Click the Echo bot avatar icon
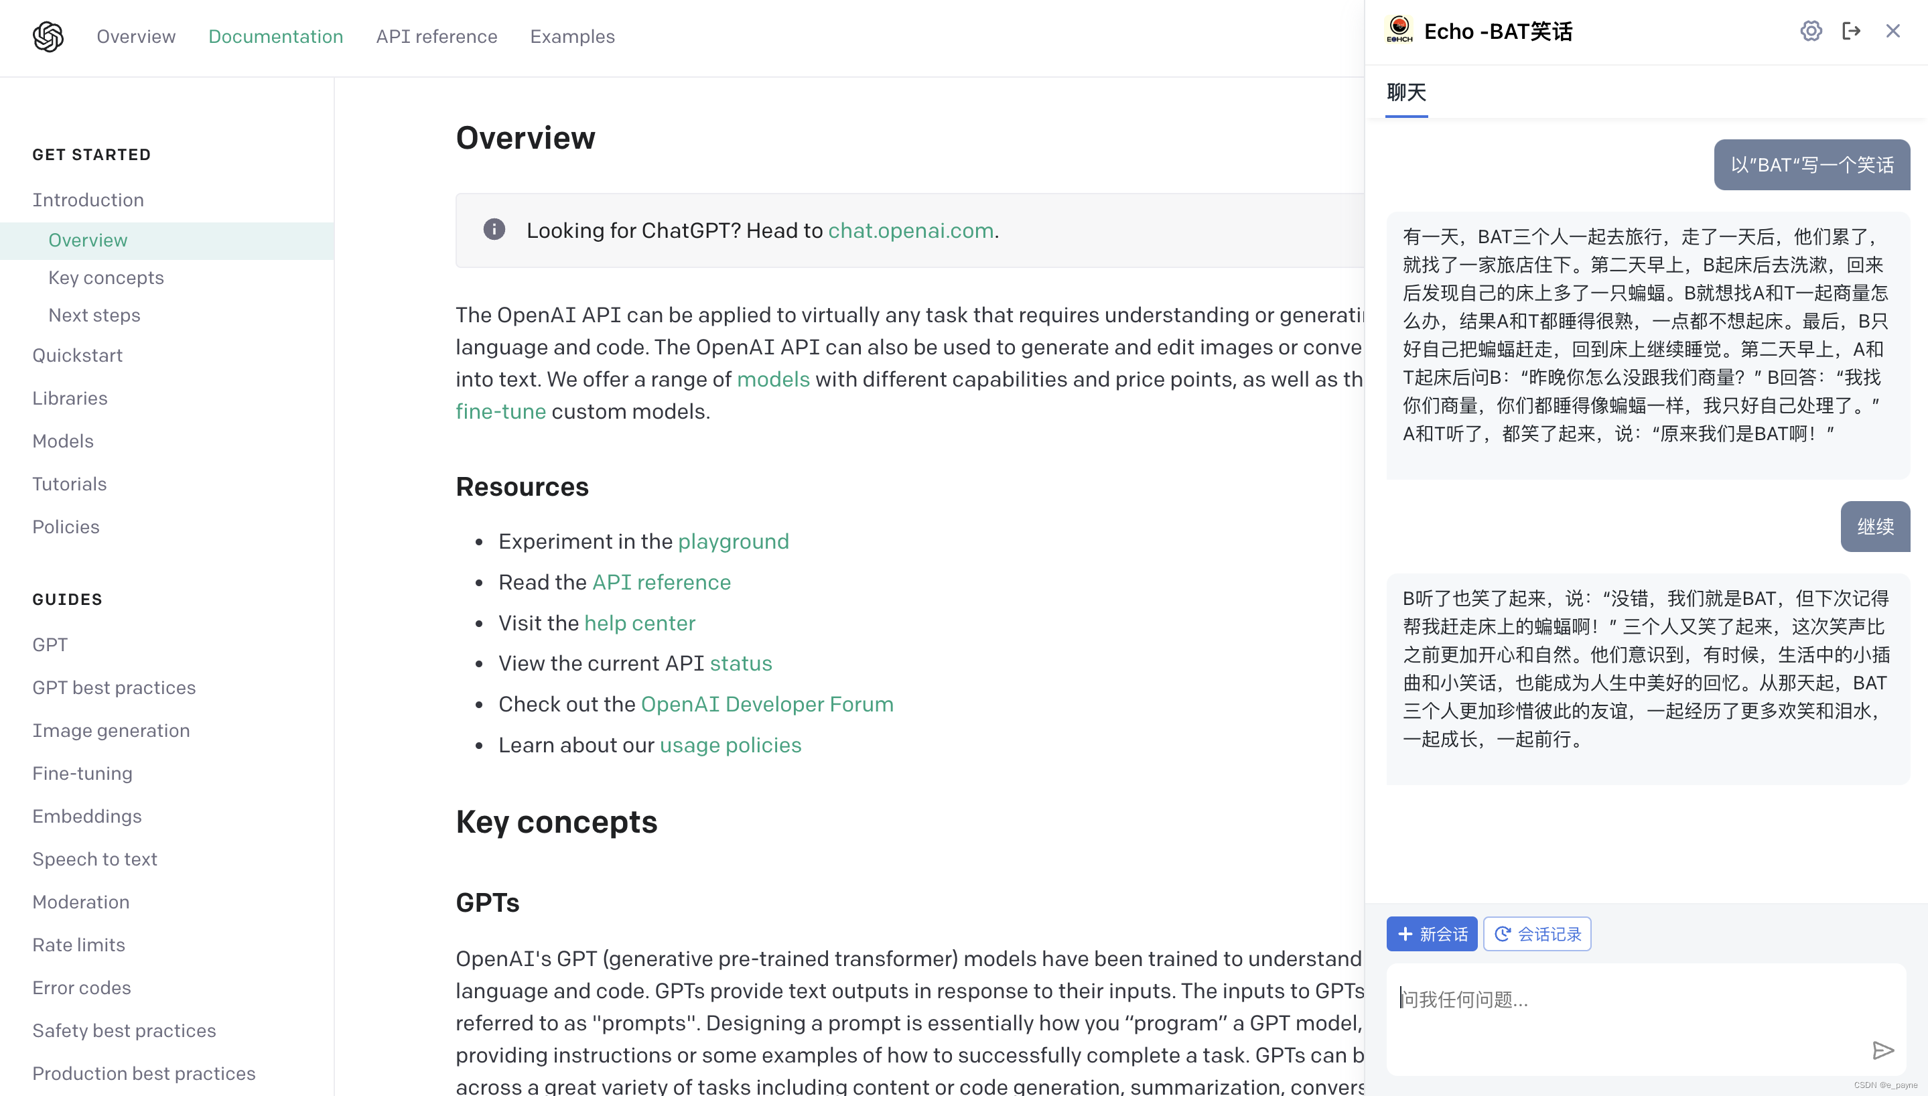This screenshot has height=1096, width=1928. (x=1398, y=29)
